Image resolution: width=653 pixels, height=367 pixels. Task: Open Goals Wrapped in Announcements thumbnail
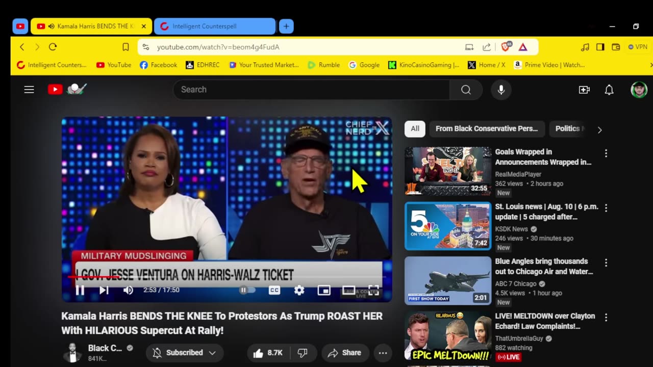[x=448, y=171]
